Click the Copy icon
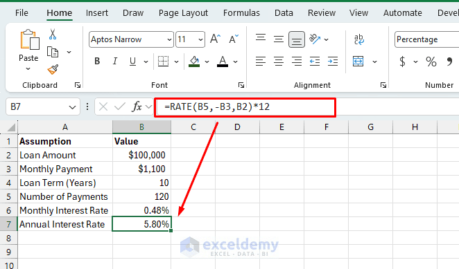The image size is (459, 269). tap(53, 52)
